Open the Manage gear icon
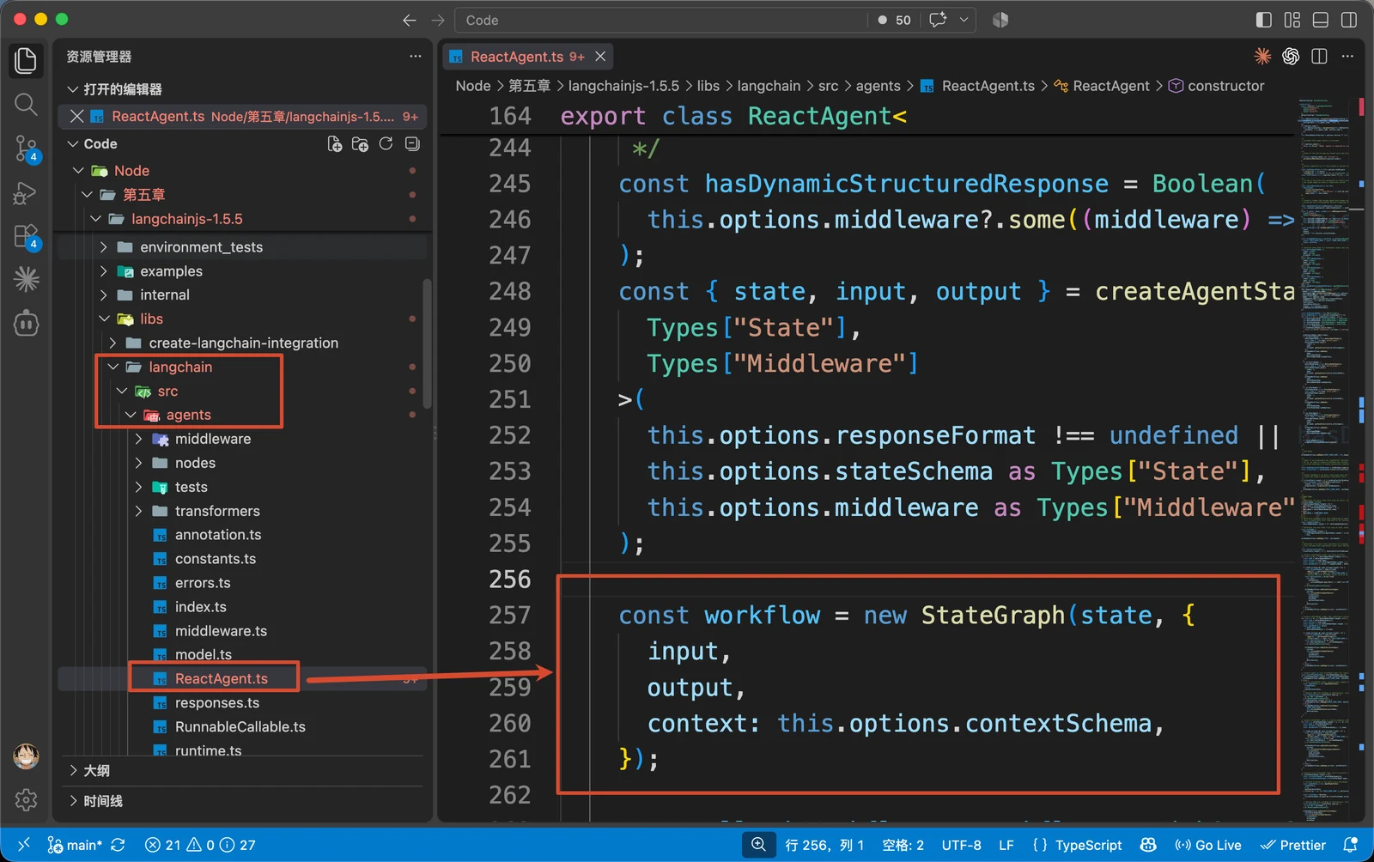The image size is (1374, 862). 26,800
